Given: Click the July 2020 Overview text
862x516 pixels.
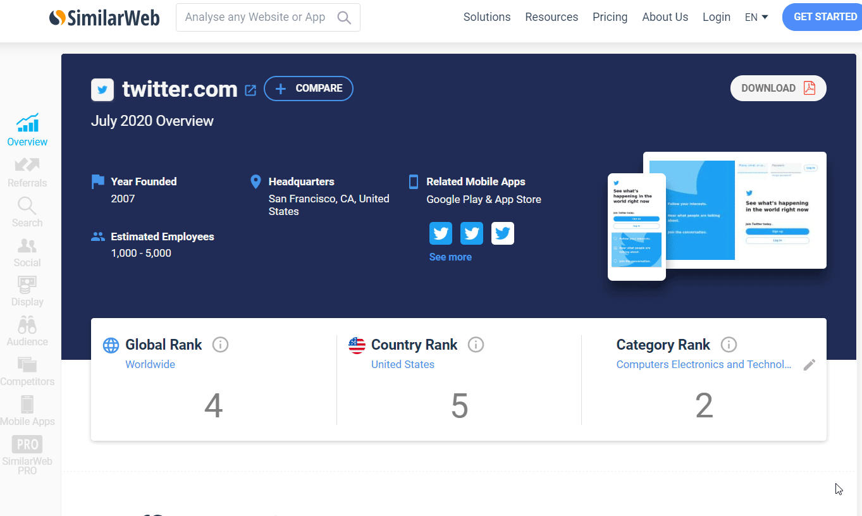Looking at the screenshot, I should point(152,121).
